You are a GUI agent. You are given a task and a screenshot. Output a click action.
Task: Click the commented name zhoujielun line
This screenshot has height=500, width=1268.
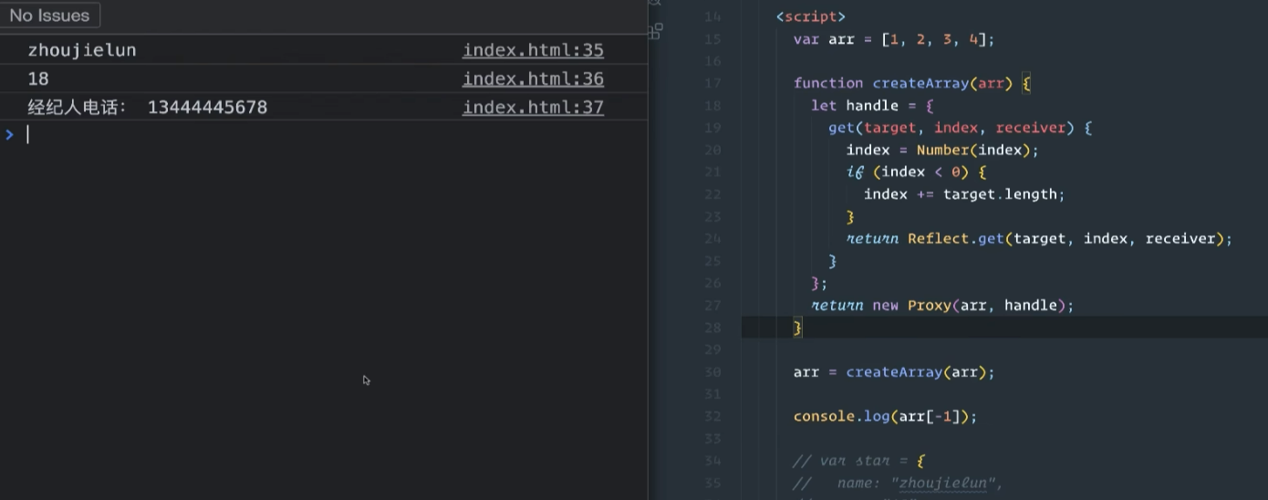pos(899,484)
